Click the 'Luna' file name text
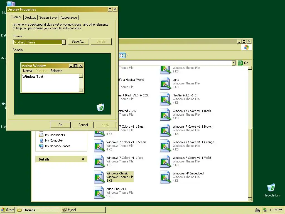 176,80
